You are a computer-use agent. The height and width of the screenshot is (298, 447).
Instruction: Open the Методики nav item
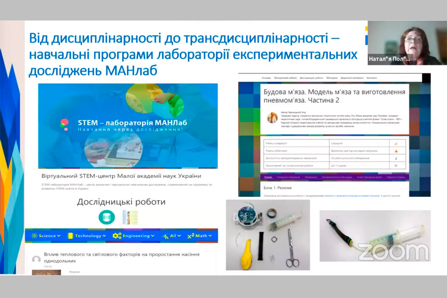(332, 78)
